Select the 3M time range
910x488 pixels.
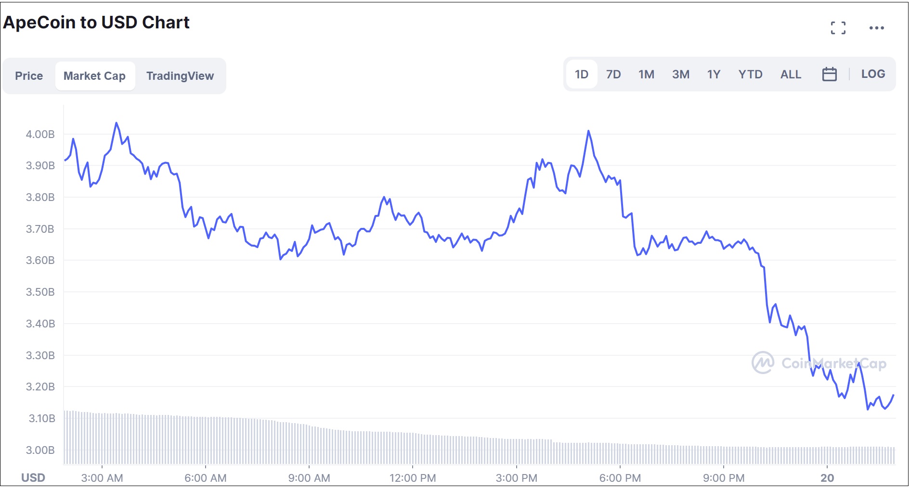click(x=680, y=74)
